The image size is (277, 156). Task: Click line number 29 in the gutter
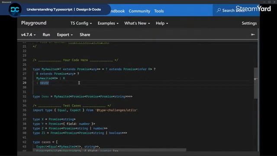(24, 83)
